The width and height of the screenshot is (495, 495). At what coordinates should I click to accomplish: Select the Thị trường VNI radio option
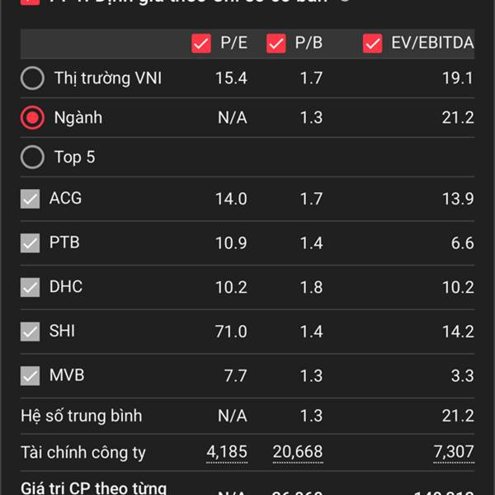[x=32, y=78]
